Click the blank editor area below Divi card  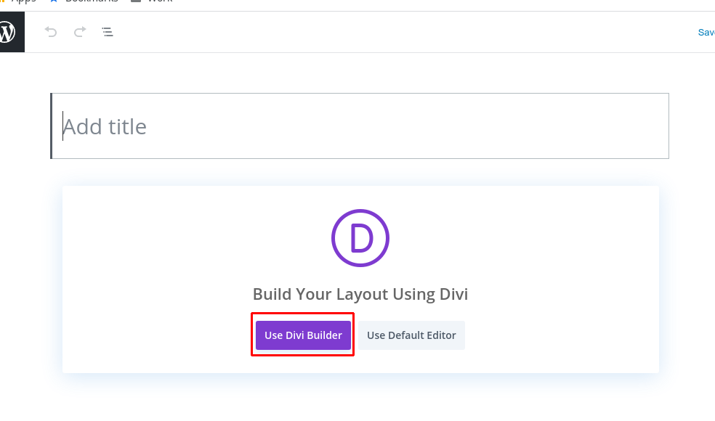360,398
